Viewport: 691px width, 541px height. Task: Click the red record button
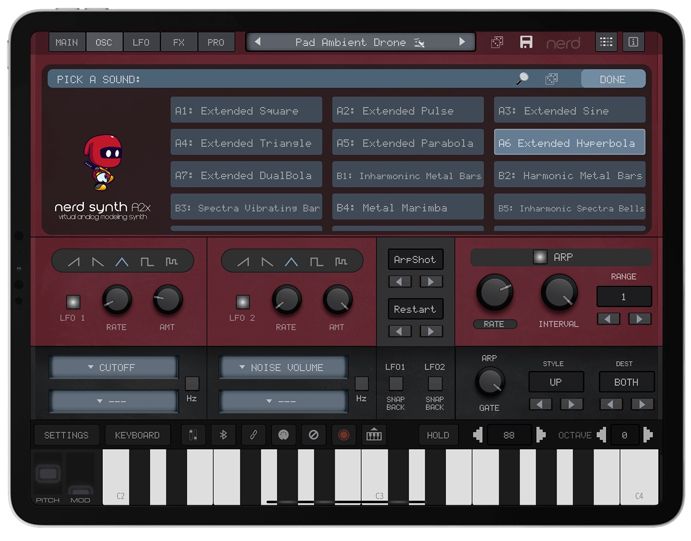click(x=344, y=435)
